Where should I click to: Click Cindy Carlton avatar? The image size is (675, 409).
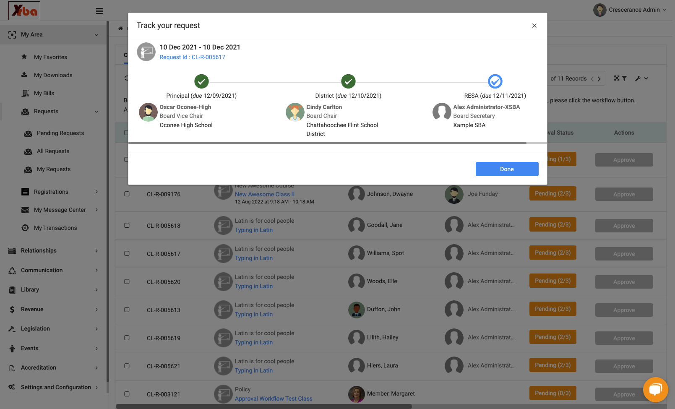[295, 112]
